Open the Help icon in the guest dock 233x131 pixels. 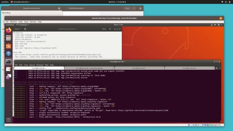[8, 53]
